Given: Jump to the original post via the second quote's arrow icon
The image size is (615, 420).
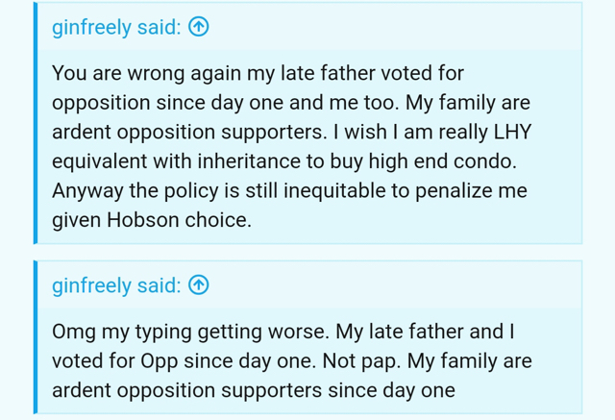Looking at the screenshot, I should (x=199, y=284).
